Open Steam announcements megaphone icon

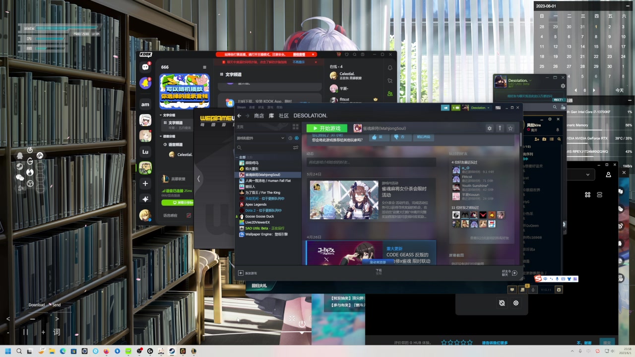click(445, 108)
